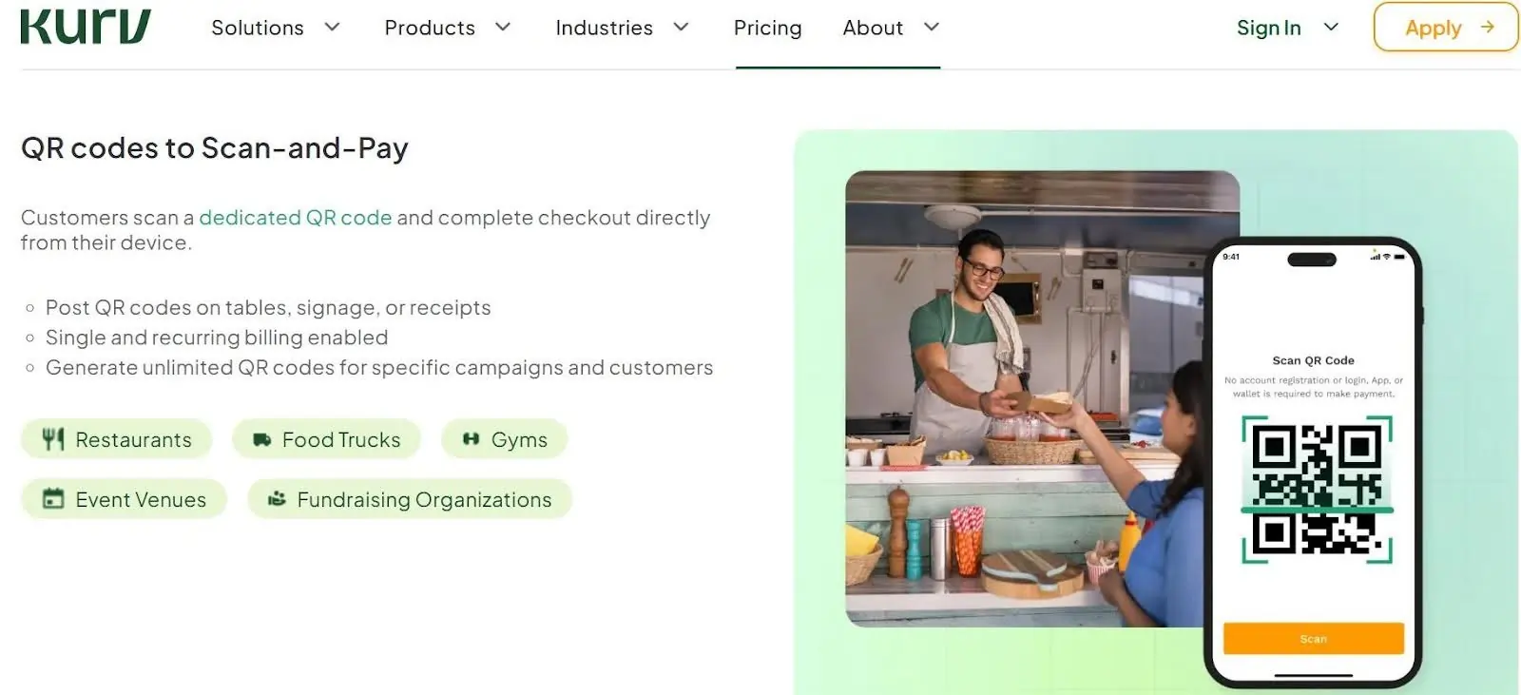Select the Gyms category chip
The width and height of the screenshot is (1521, 695).
pos(505,438)
